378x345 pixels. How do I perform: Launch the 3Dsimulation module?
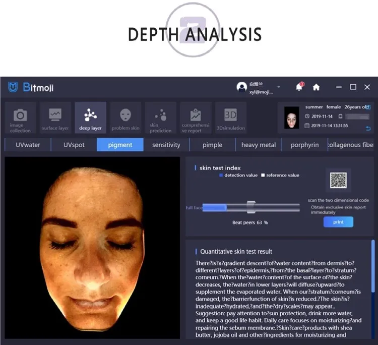tap(231, 118)
